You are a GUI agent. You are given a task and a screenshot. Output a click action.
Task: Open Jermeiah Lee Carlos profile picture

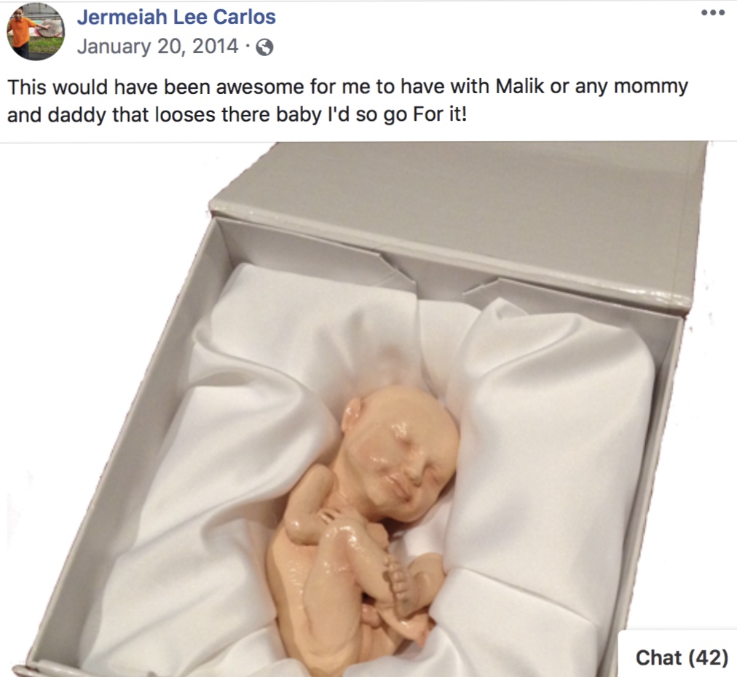pyautogui.click(x=36, y=31)
